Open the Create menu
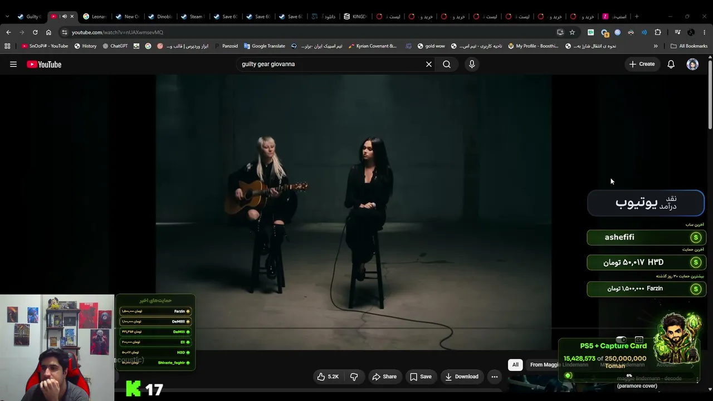 pos(642,64)
